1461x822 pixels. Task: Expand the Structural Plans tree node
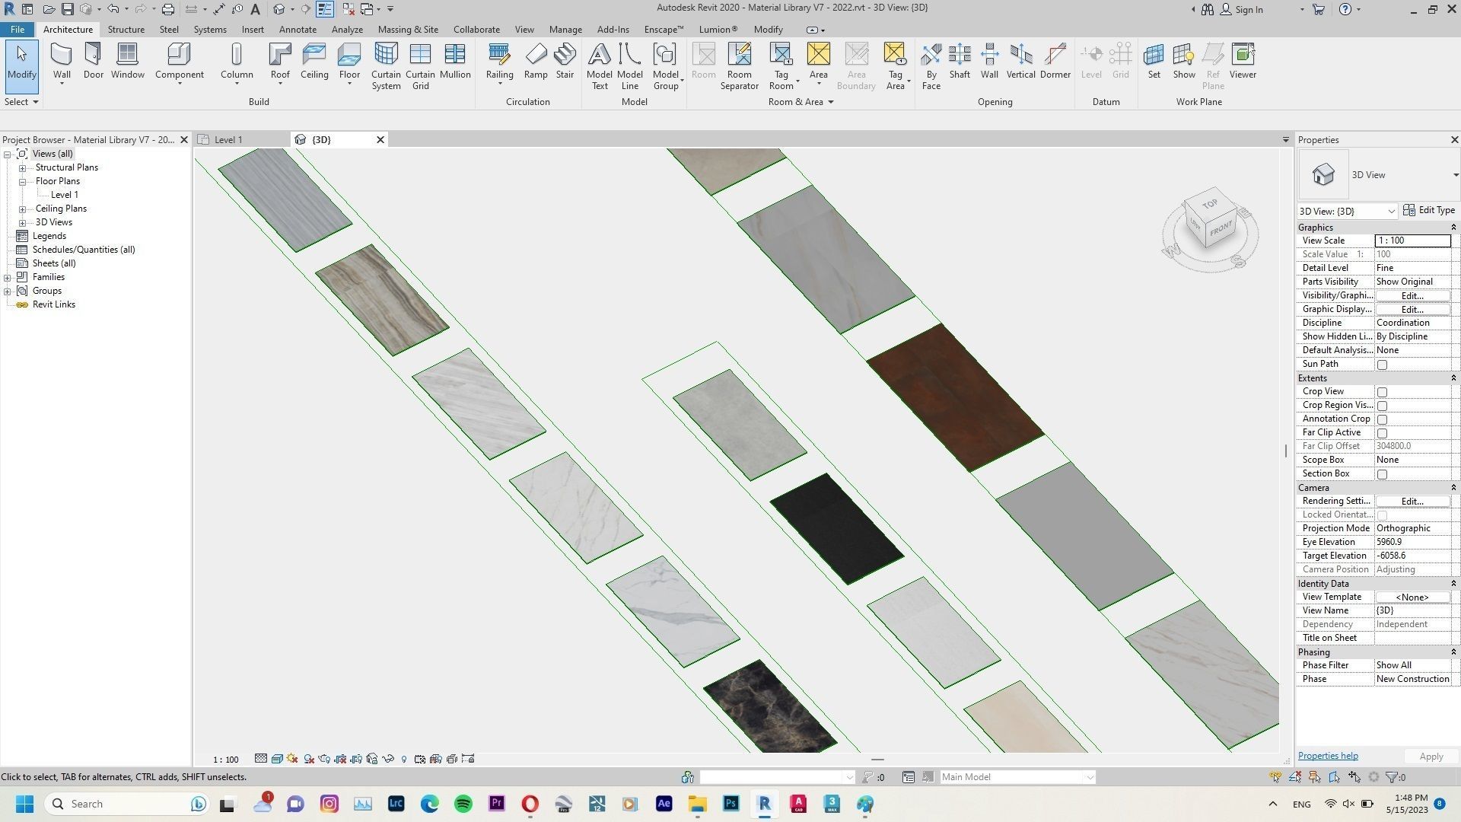pyautogui.click(x=22, y=167)
